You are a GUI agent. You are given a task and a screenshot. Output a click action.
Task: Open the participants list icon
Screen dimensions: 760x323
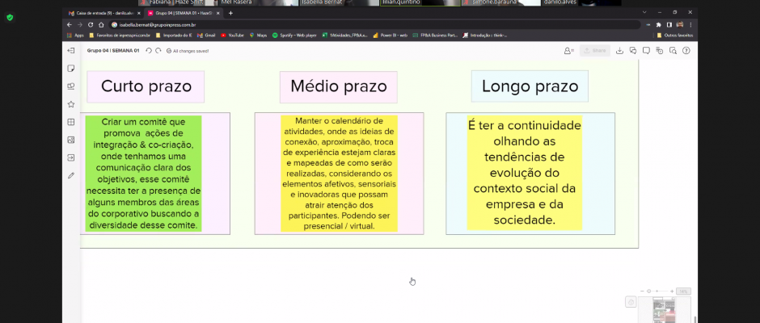pyautogui.click(x=569, y=50)
